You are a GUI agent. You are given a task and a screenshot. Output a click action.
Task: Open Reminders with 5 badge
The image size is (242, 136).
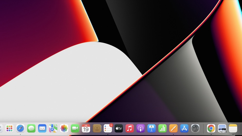click(108, 128)
